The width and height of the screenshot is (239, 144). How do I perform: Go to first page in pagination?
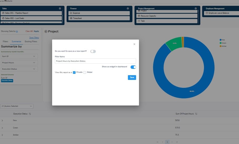pos(157,142)
